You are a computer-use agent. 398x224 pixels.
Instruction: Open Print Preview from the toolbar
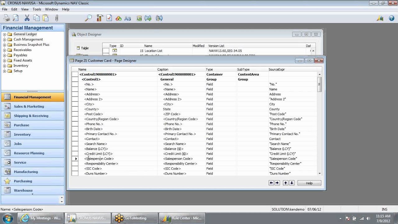click(16, 18)
